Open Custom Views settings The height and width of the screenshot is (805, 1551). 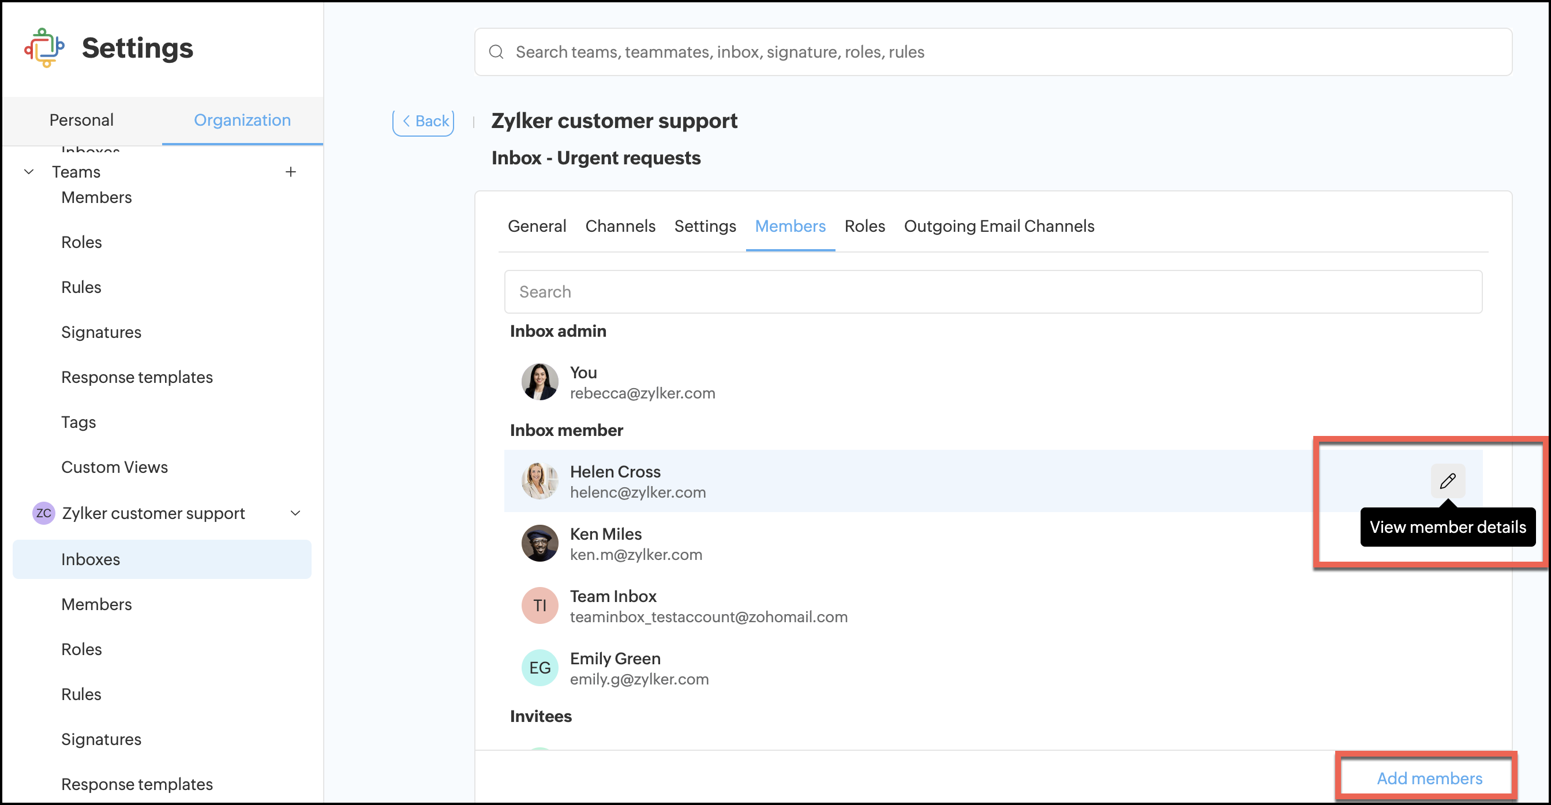tap(114, 467)
